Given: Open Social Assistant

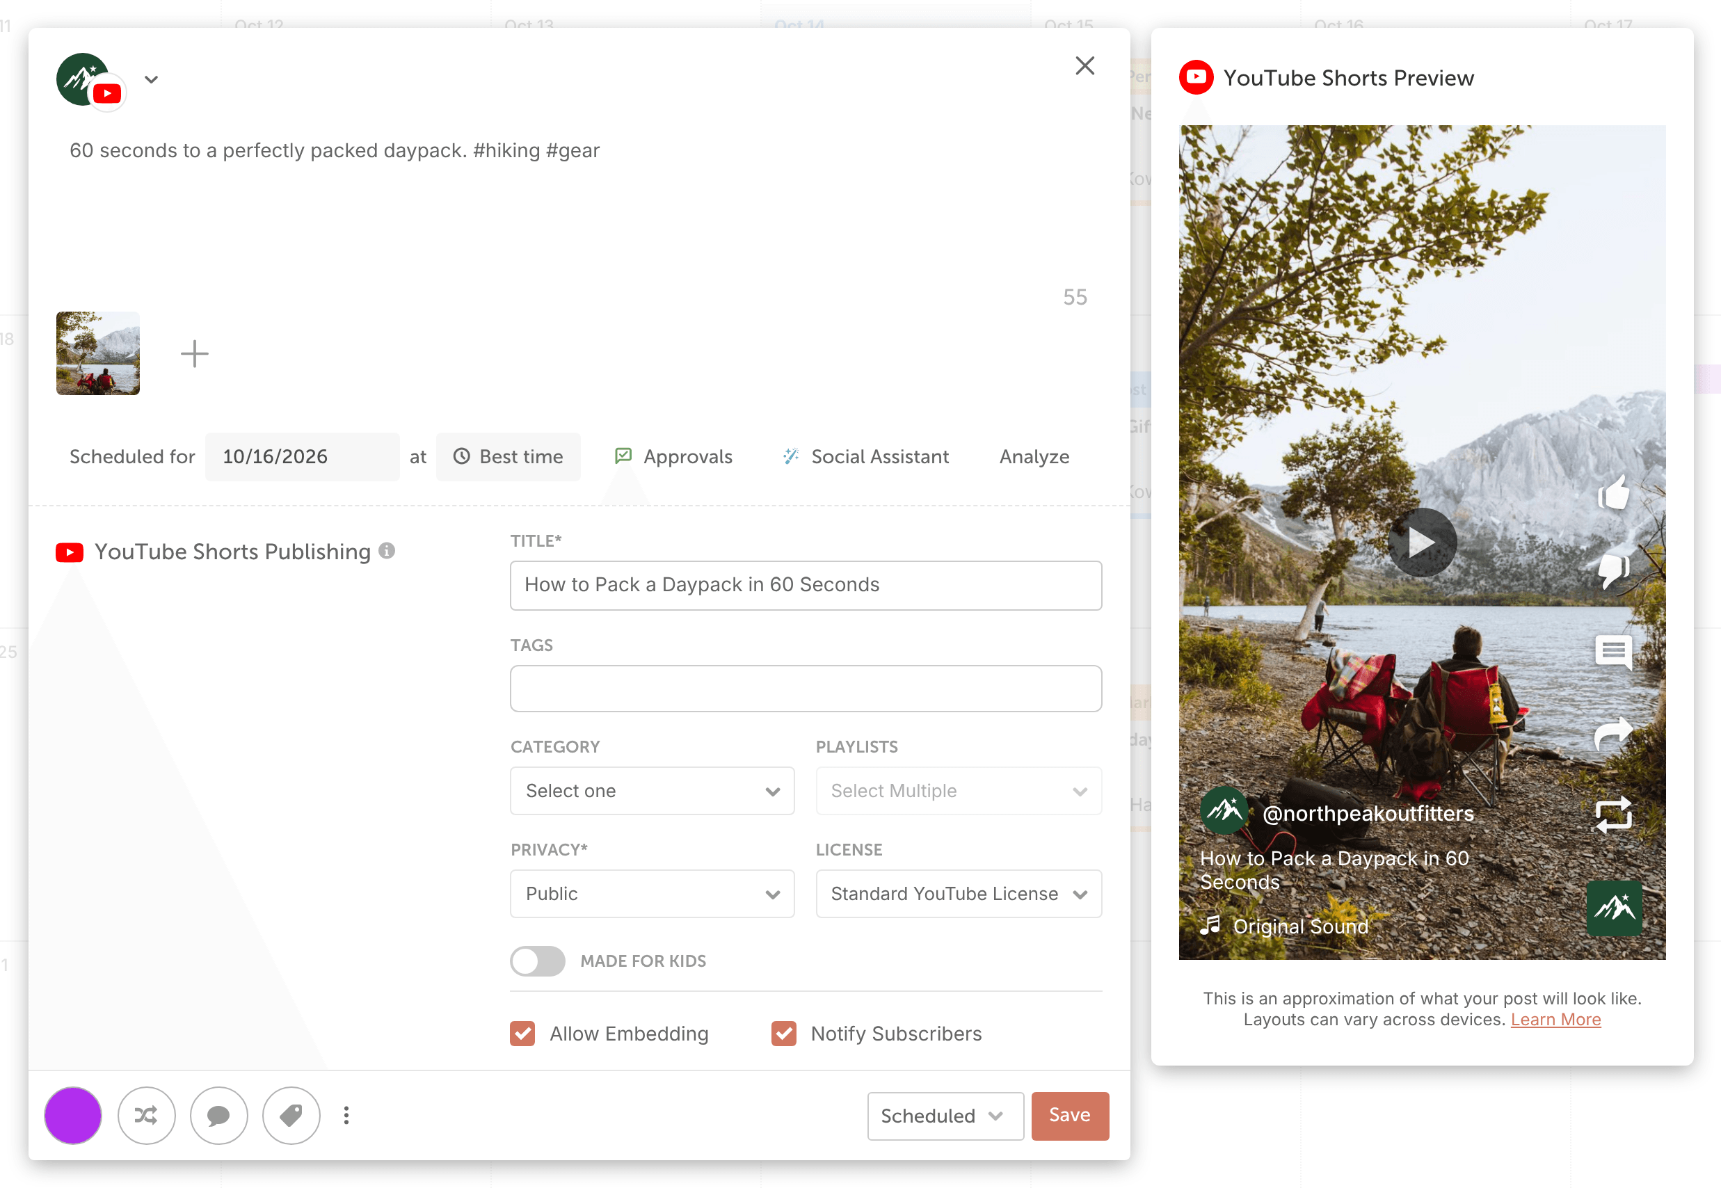Looking at the screenshot, I should coord(865,456).
